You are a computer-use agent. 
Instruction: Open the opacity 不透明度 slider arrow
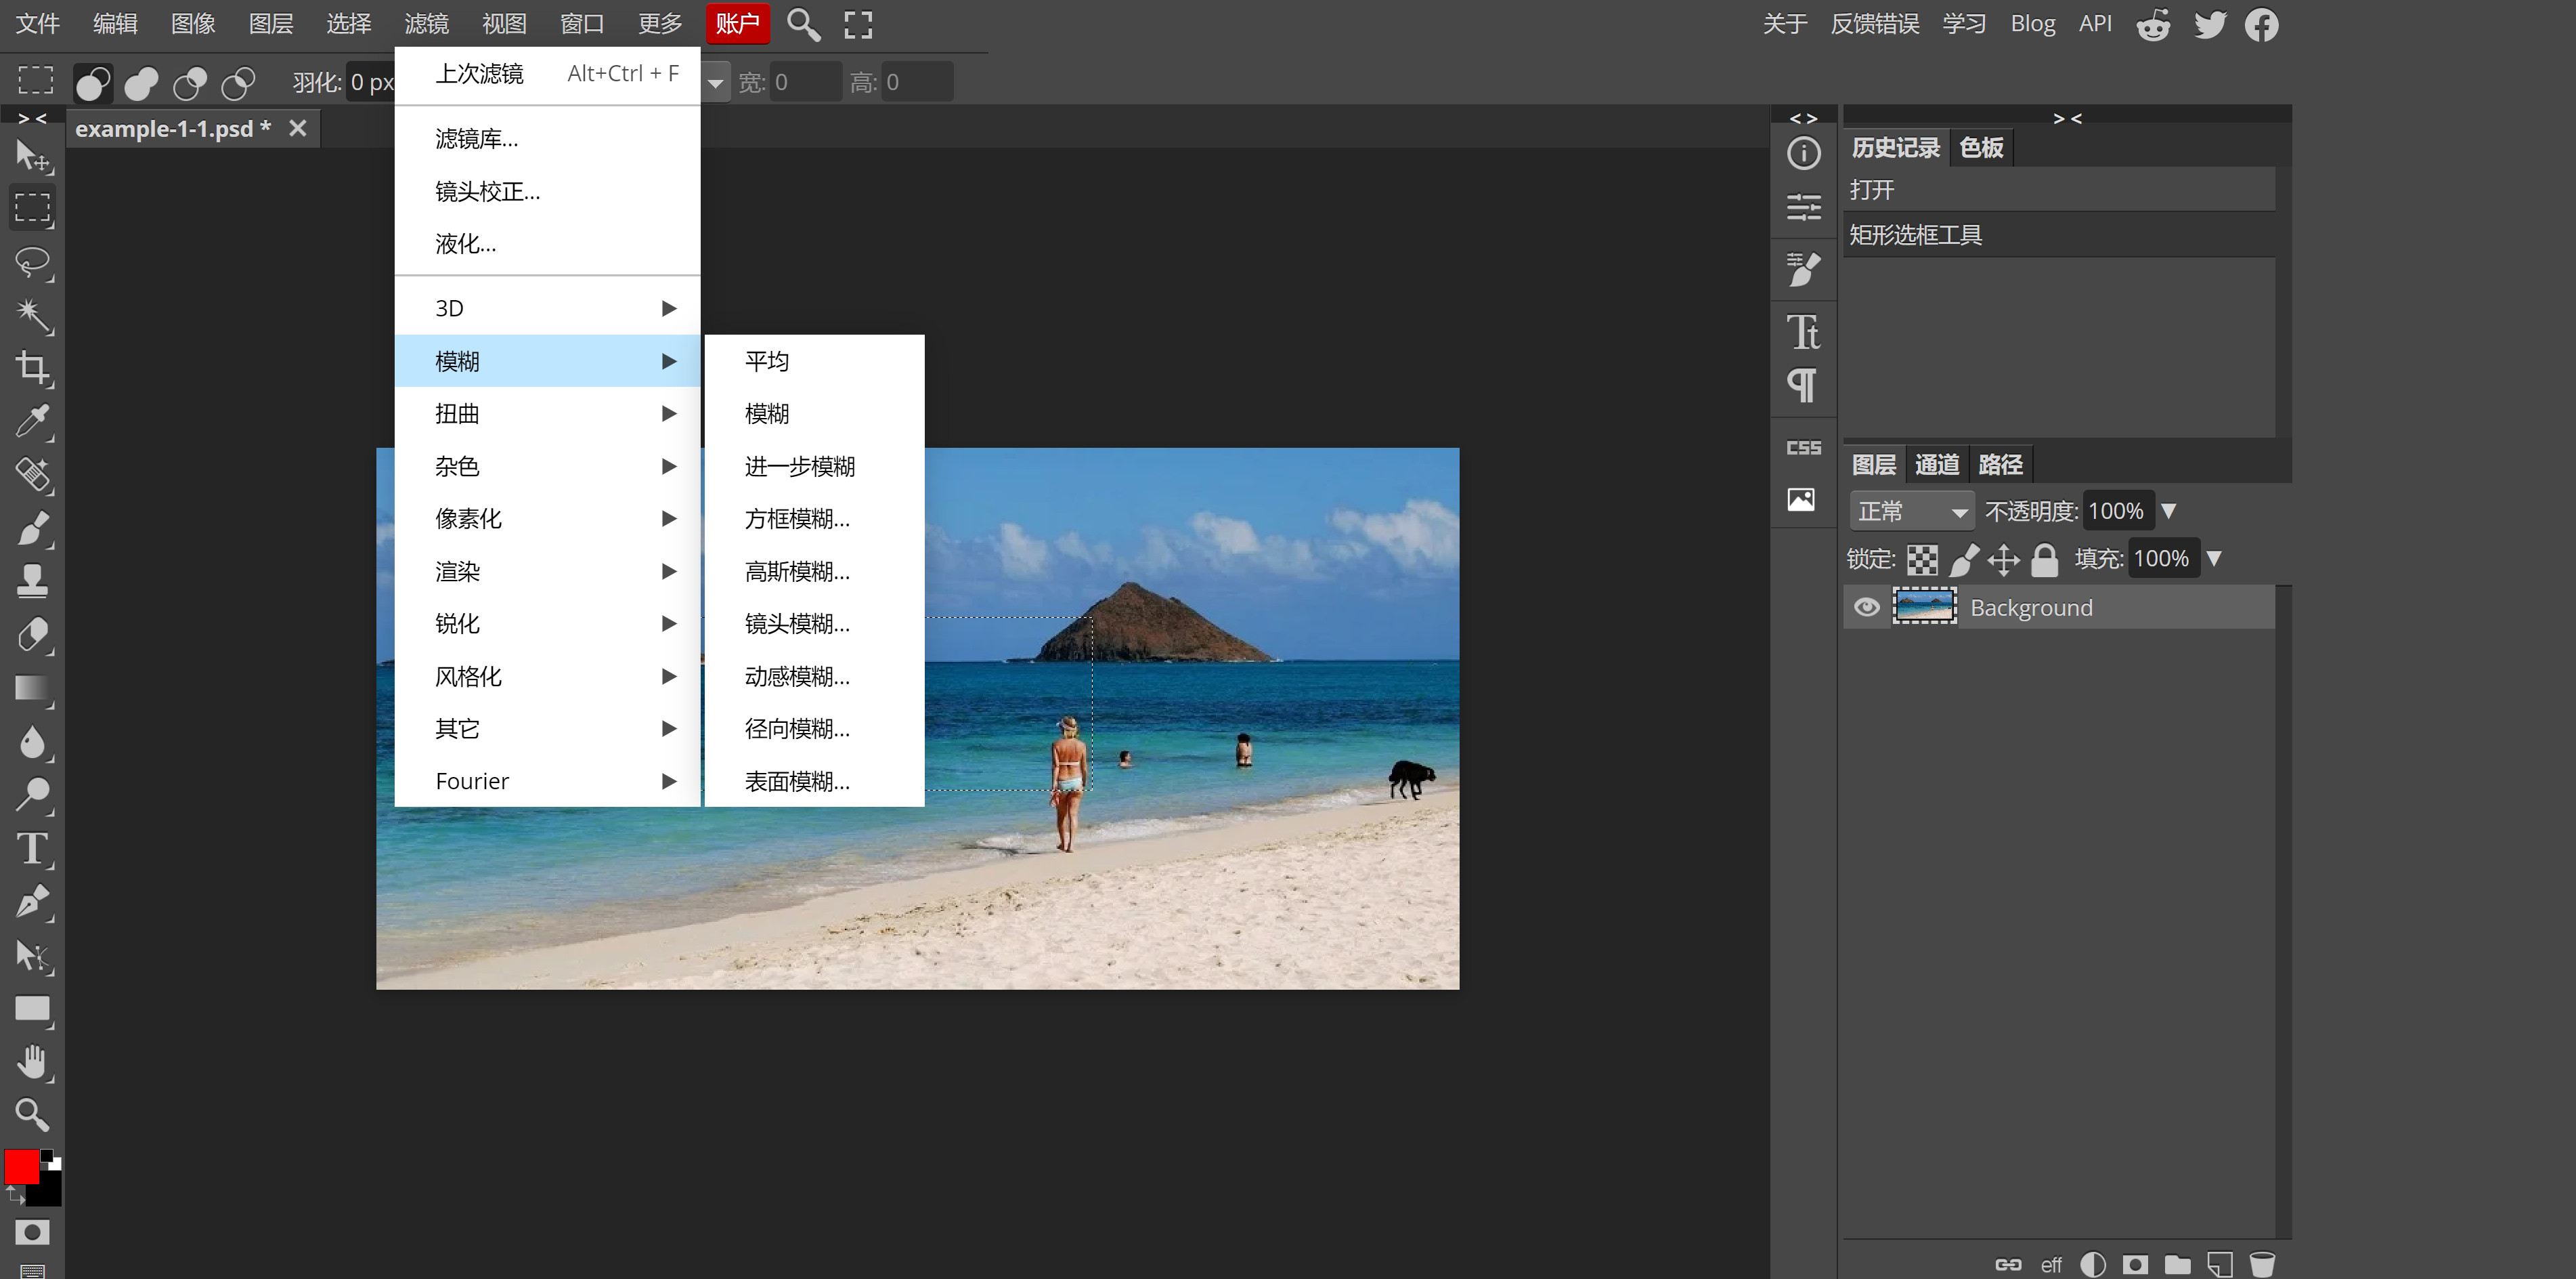click(x=2168, y=511)
